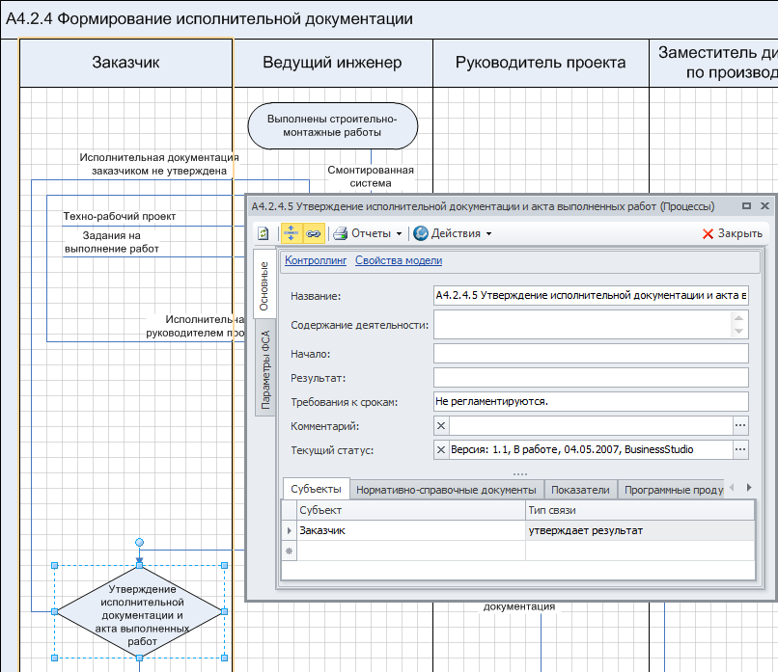Open the Контроллинг link

click(315, 260)
